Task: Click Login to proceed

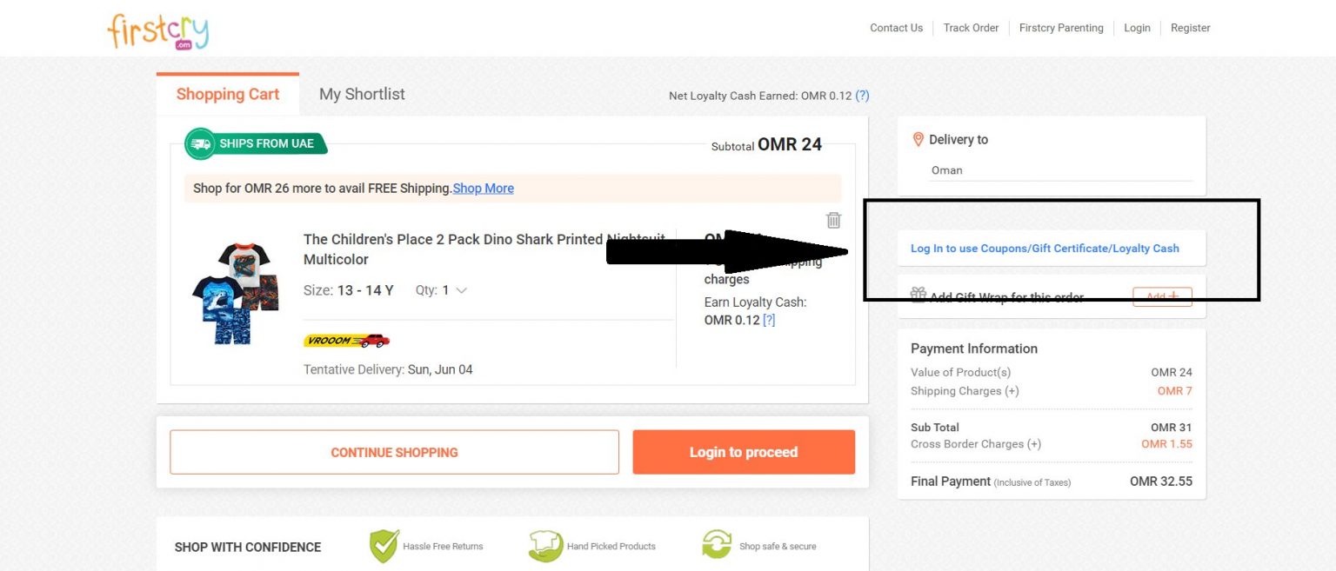Action: pyautogui.click(x=744, y=452)
